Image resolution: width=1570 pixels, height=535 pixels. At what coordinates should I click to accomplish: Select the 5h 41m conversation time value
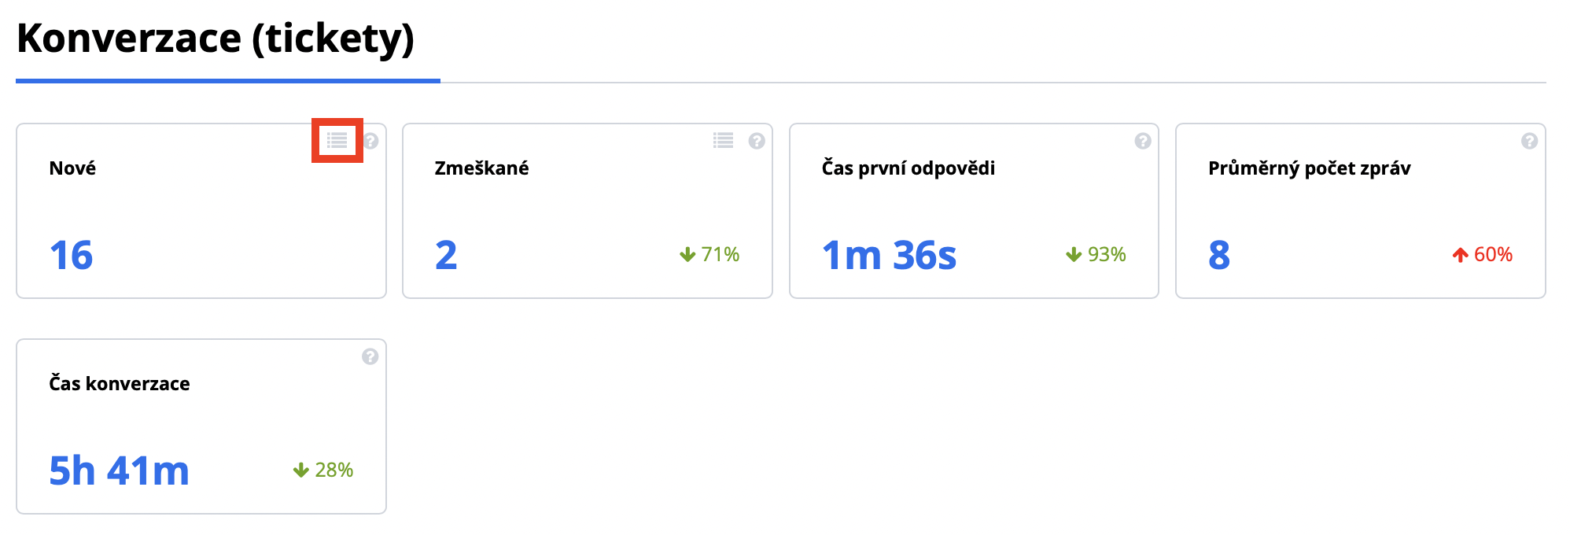tap(119, 470)
